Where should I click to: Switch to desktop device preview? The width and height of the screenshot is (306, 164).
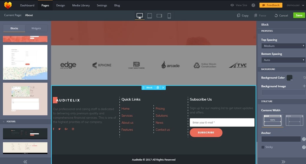click(140, 16)
